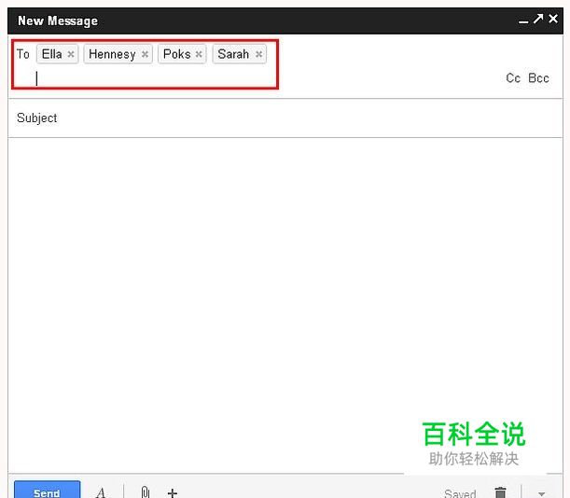
Task: Click the To label
Action: click(23, 54)
